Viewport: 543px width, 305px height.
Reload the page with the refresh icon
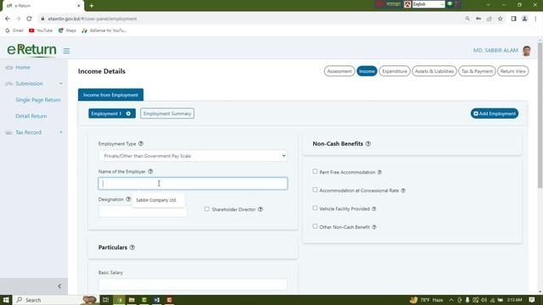click(x=29, y=19)
